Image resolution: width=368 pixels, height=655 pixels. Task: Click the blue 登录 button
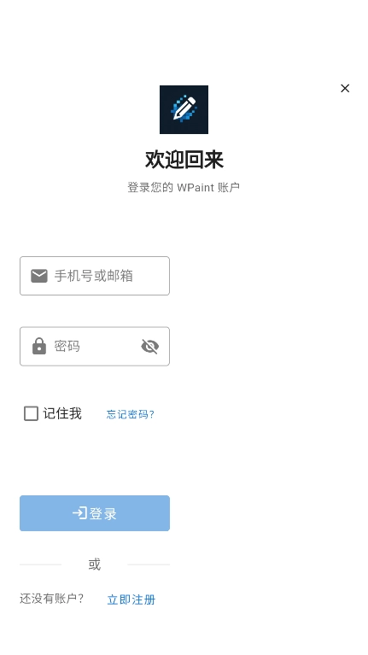click(x=95, y=513)
